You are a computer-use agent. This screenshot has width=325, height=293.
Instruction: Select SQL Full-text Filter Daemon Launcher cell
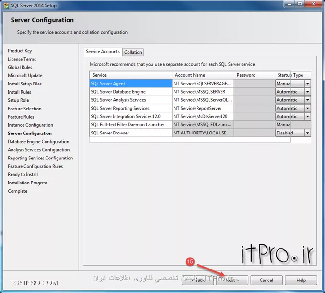[131, 125]
